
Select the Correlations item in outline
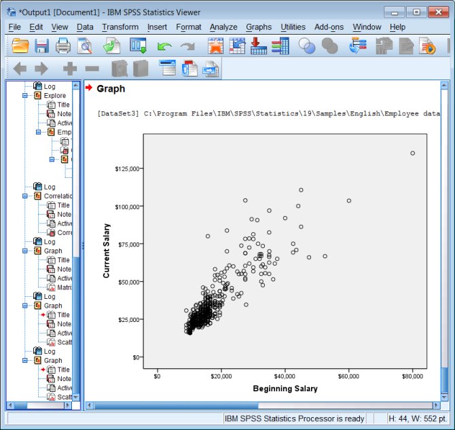click(58, 196)
